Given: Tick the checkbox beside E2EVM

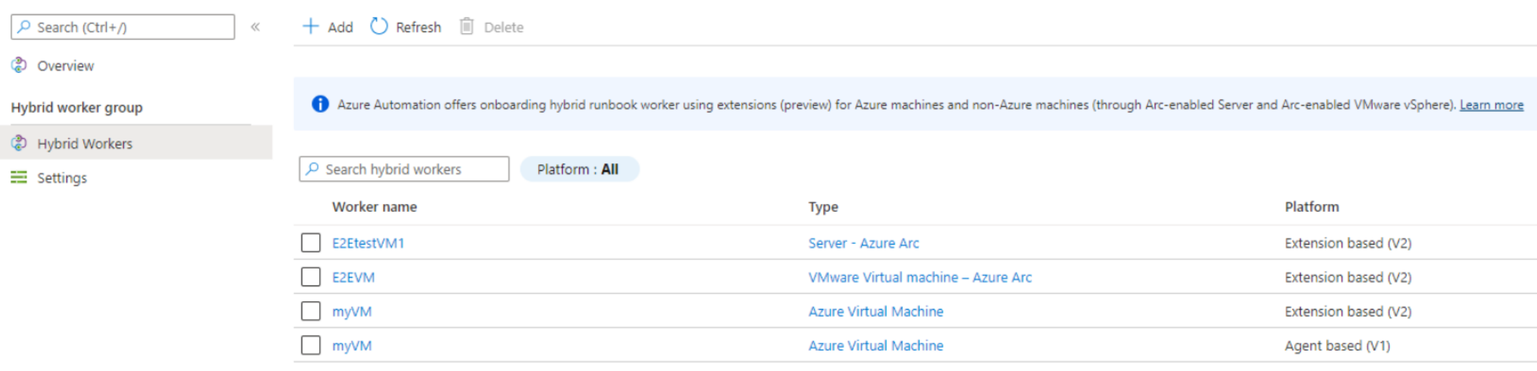Looking at the screenshot, I should pyautogui.click(x=311, y=277).
